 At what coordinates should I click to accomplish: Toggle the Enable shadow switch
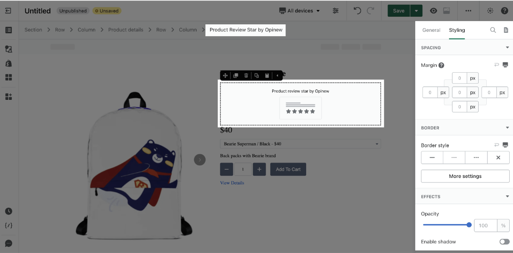click(504, 242)
